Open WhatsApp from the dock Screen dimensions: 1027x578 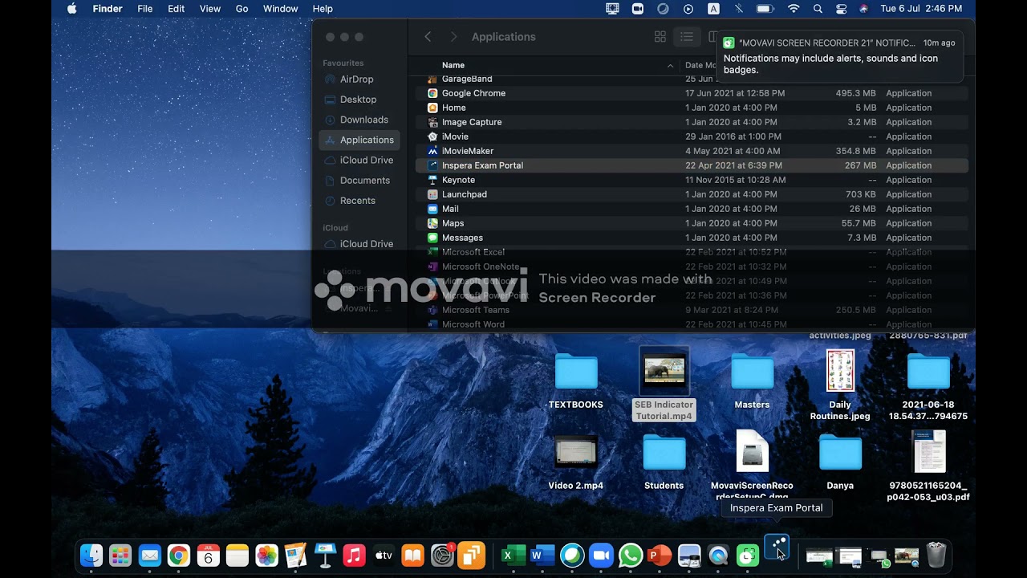631,556
